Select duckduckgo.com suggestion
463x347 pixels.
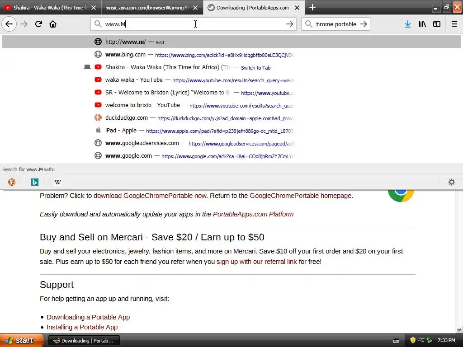pyautogui.click(x=231, y=118)
